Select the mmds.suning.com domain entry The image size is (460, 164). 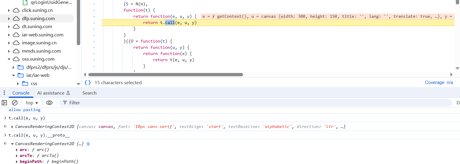(41, 51)
